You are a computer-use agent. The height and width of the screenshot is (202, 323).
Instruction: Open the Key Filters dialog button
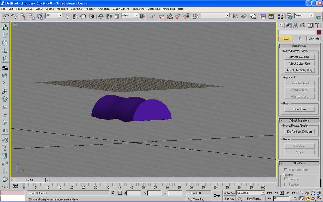(254, 199)
